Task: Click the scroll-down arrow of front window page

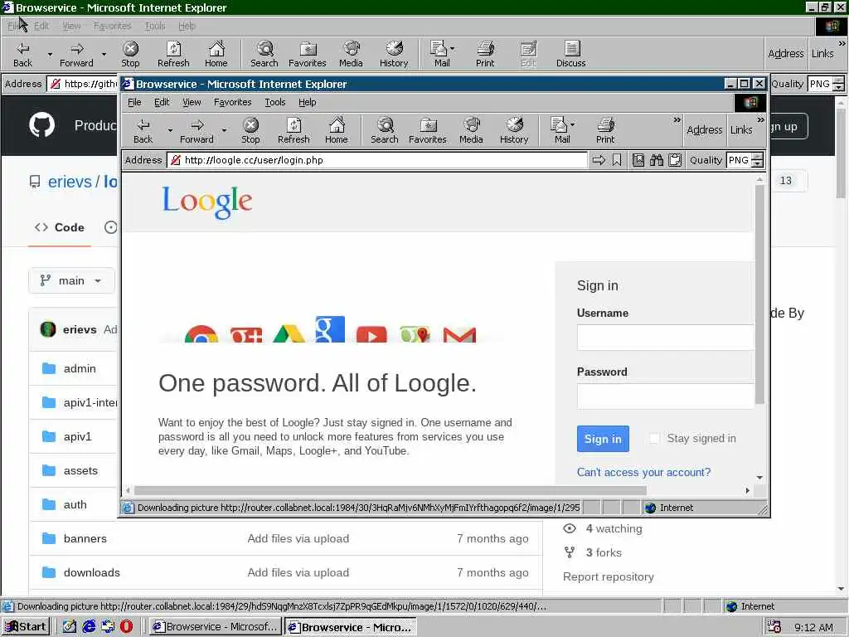Action: pyautogui.click(x=759, y=477)
